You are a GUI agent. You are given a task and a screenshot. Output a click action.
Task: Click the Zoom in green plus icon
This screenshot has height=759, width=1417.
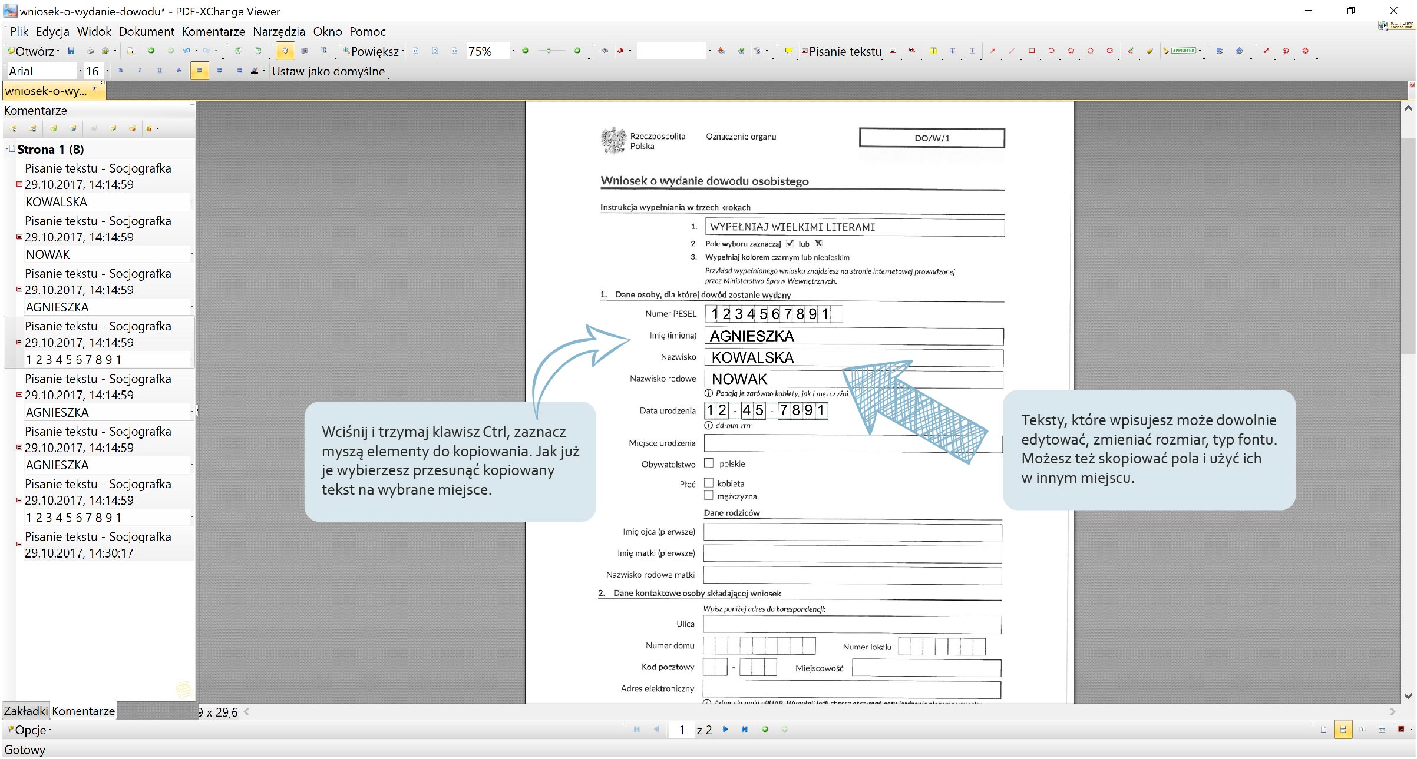577,51
